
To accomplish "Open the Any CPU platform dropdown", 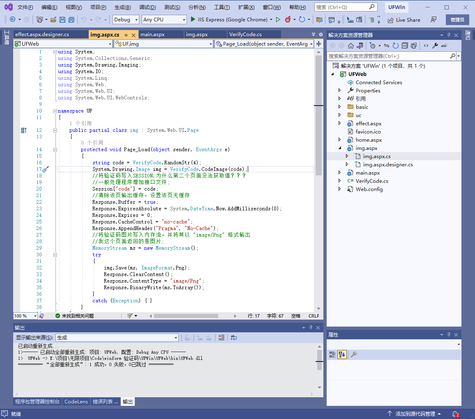I will pyautogui.click(x=164, y=20).
